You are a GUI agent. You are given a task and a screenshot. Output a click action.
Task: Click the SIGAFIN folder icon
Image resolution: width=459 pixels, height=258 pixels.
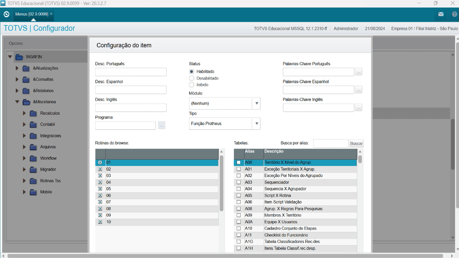[x=19, y=57]
